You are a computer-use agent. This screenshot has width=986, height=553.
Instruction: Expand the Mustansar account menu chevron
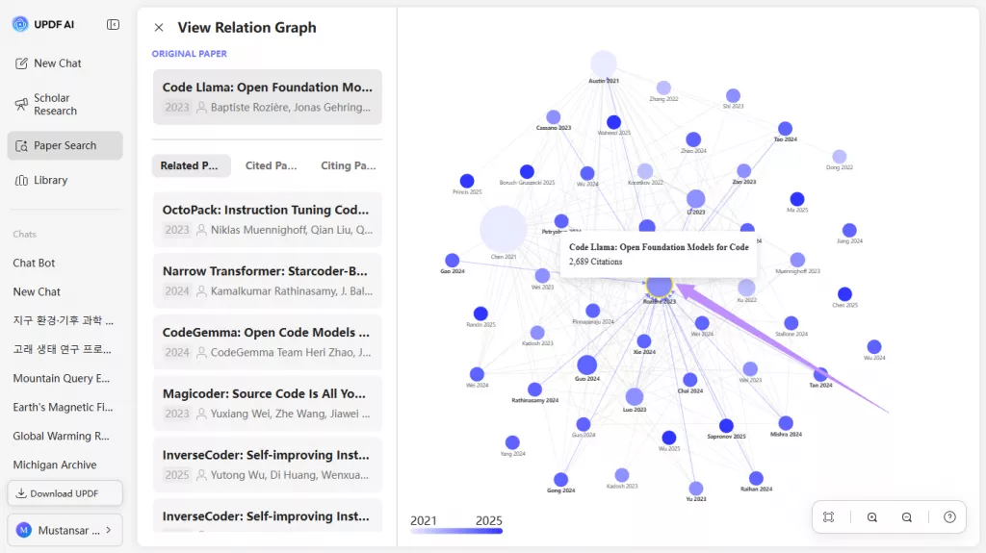pos(108,530)
